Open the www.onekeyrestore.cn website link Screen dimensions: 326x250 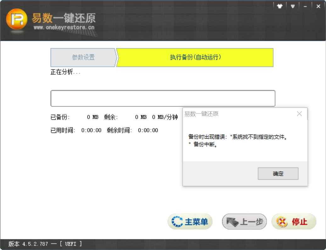tap(64, 27)
